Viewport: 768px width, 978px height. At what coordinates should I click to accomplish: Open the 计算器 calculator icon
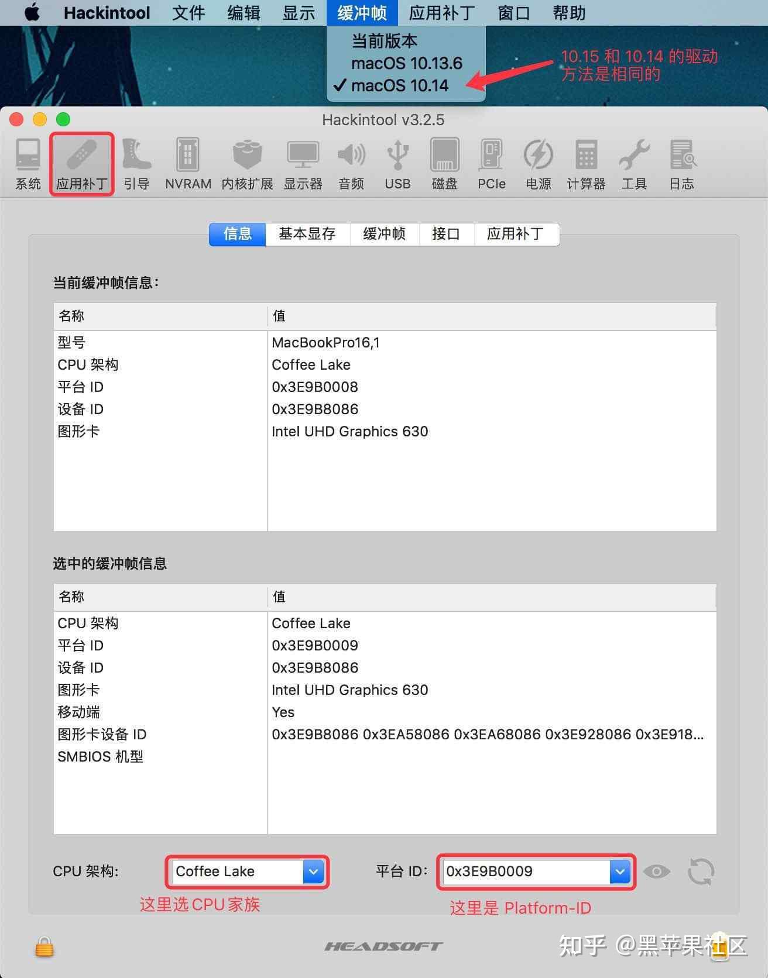[586, 164]
